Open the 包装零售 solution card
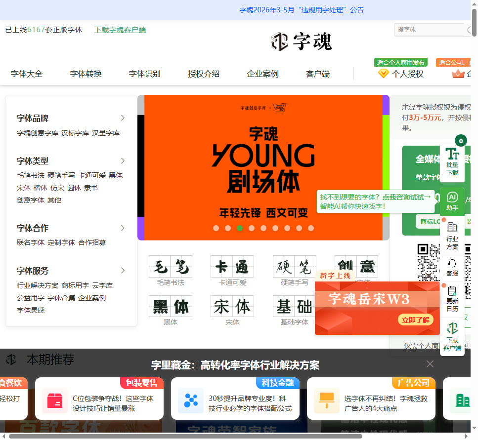Image resolution: width=478 pixels, height=440 pixels. (x=99, y=399)
